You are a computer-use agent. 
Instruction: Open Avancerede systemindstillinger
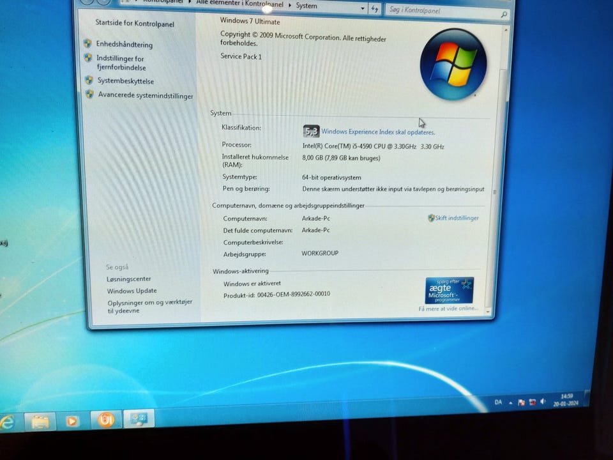(x=146, y=95)
